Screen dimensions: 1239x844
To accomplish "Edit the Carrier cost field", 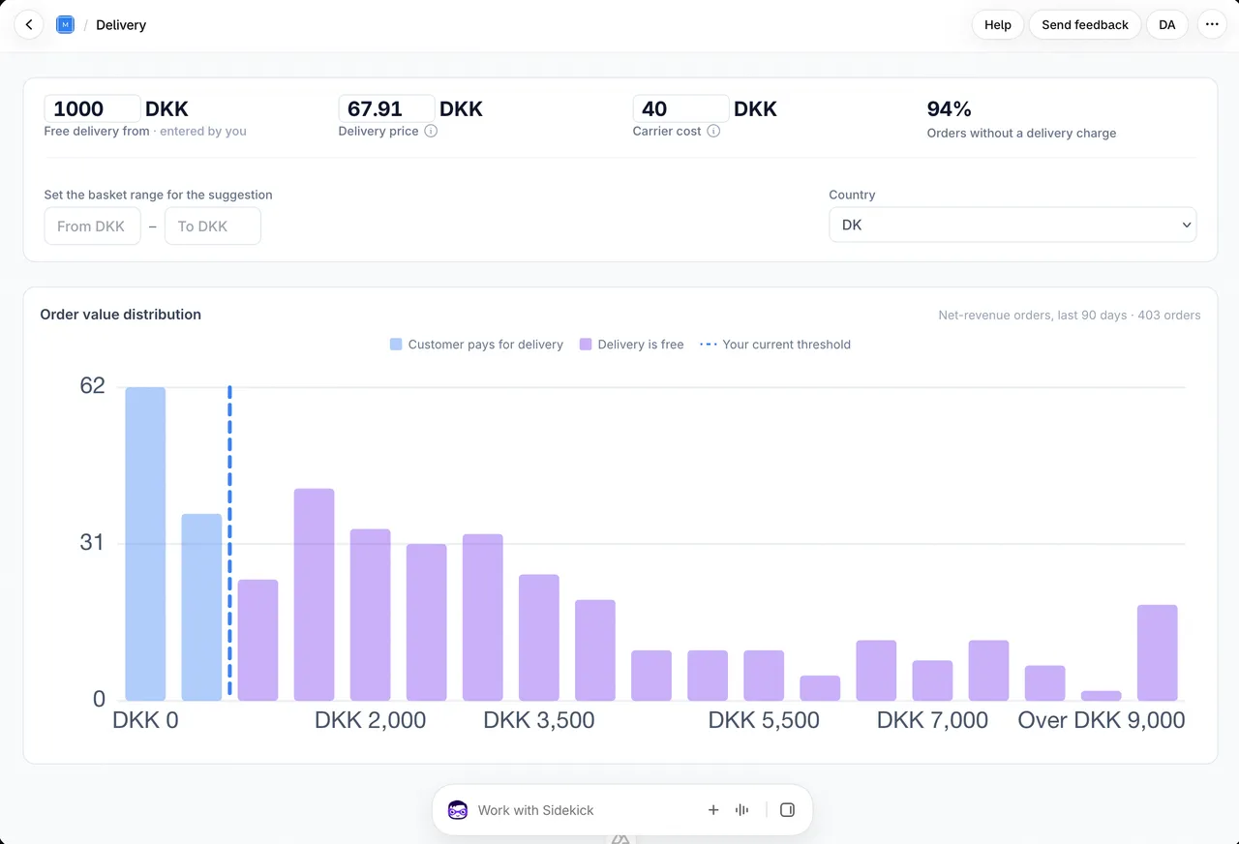I will click(681, 108).
